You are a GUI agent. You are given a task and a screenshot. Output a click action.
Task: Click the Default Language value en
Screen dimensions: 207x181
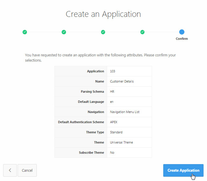click(112, 102)
